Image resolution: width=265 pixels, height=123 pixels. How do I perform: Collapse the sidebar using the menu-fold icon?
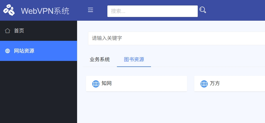coord(91,10)
